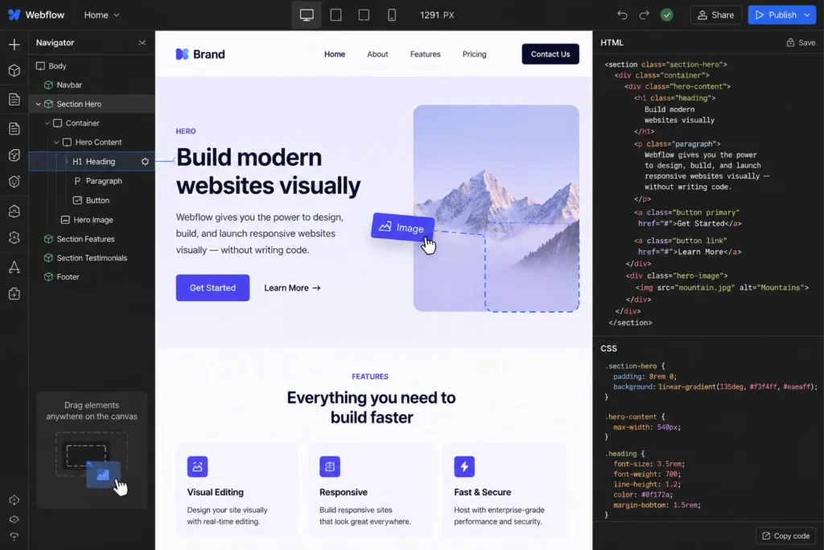Open the Home page dropdown
This screenshot has width=824, height=550.
101,15
